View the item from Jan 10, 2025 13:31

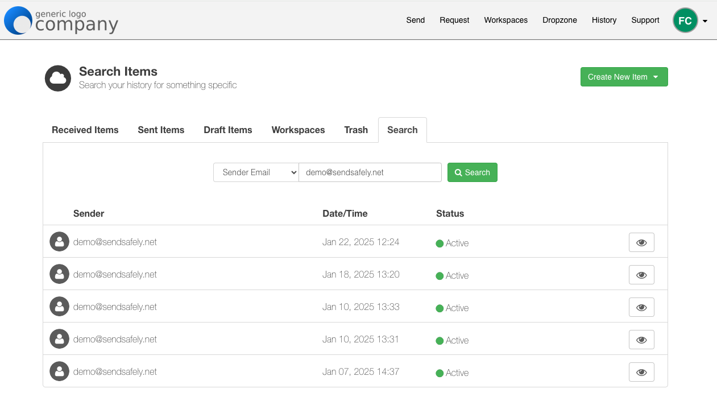641,340
